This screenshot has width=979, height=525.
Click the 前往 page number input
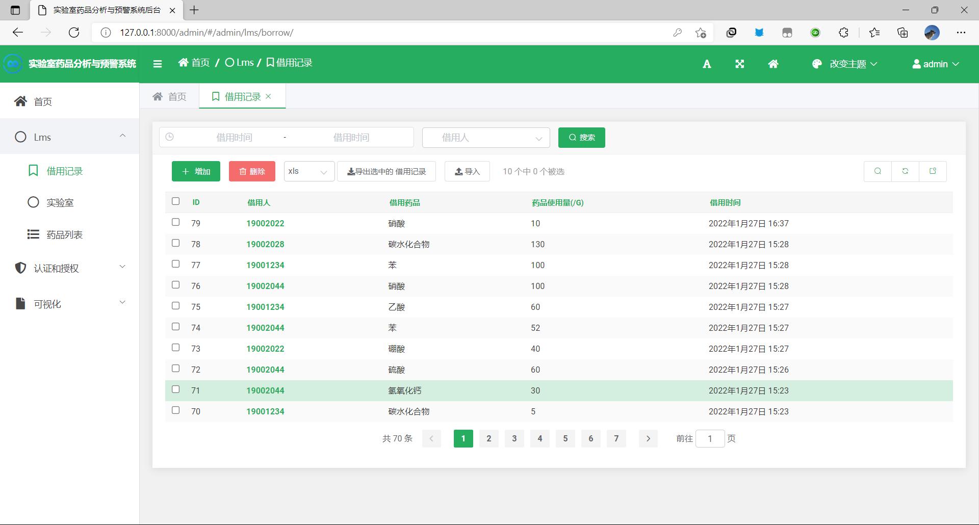coord(710,438)
